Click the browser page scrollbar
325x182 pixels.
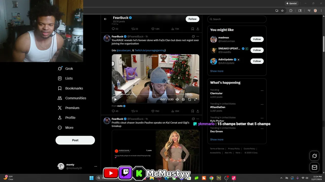[x=323, y=43]
